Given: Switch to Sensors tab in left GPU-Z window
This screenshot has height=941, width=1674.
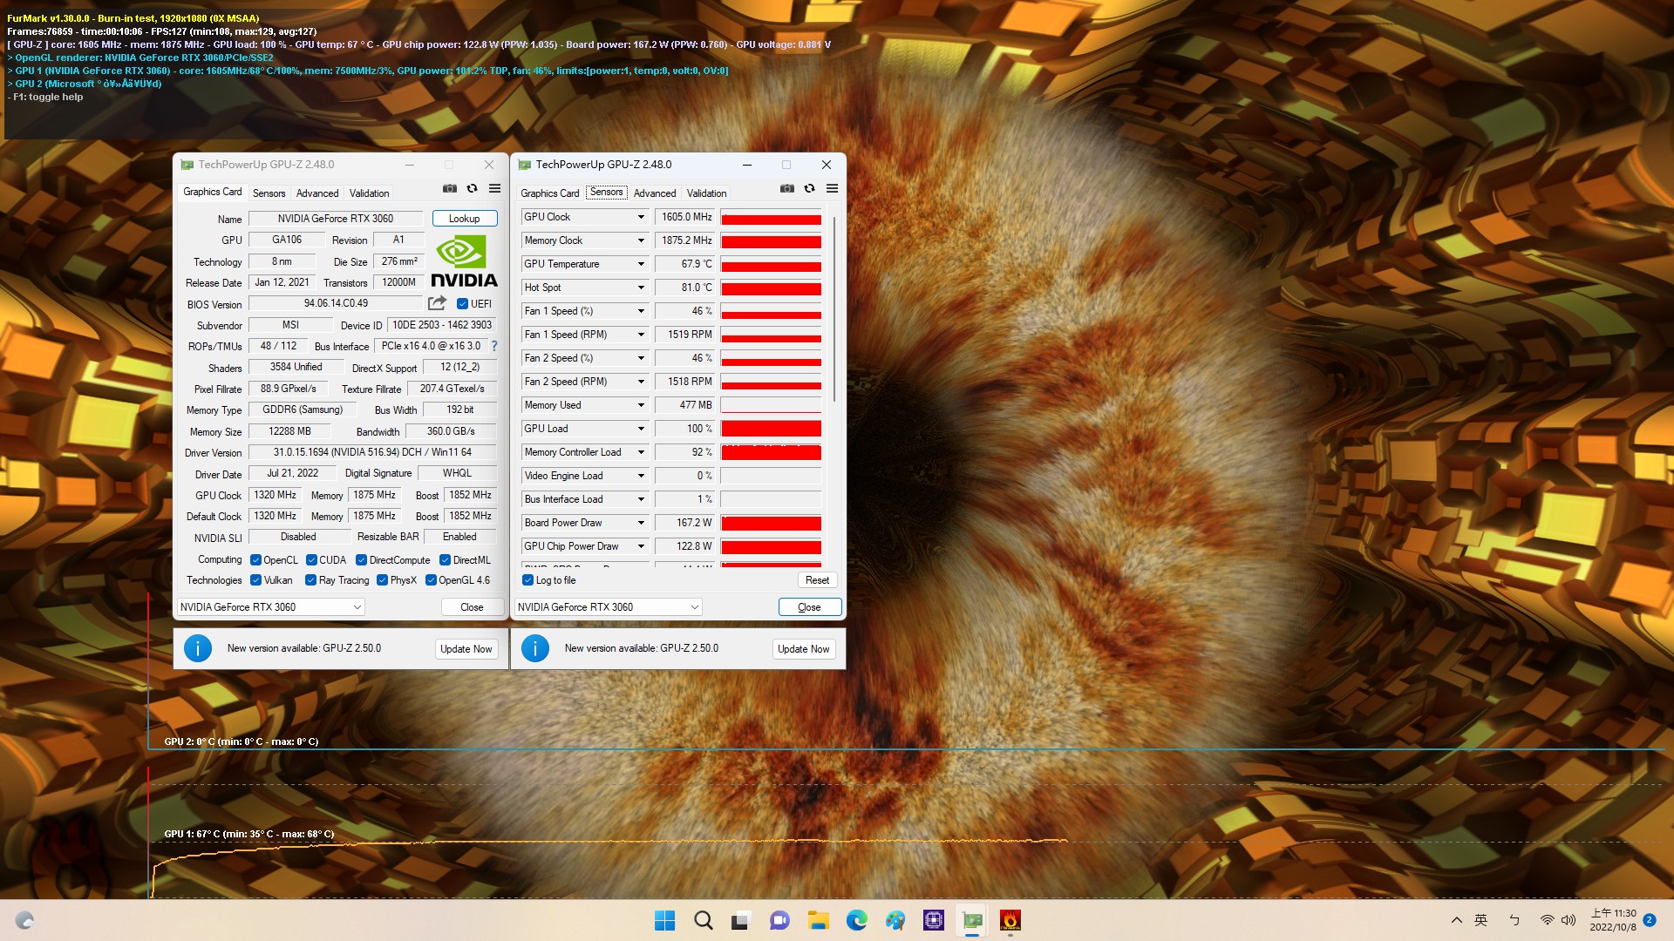Looking at the screenshot, I should coord(269,193).
